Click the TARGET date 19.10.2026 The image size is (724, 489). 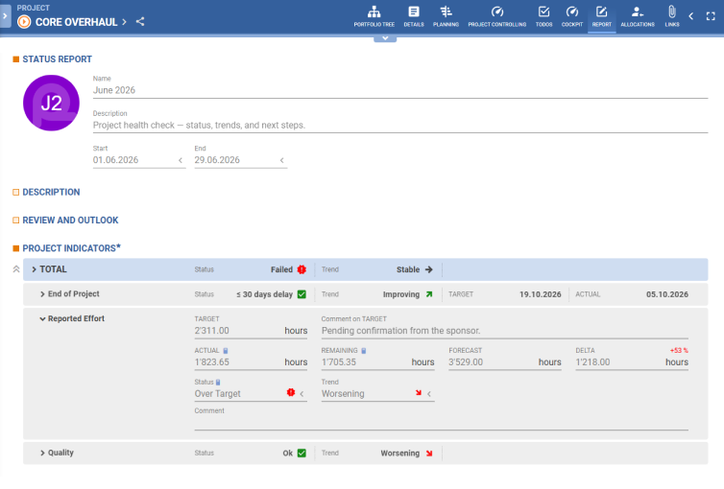[x=541, y=294]
